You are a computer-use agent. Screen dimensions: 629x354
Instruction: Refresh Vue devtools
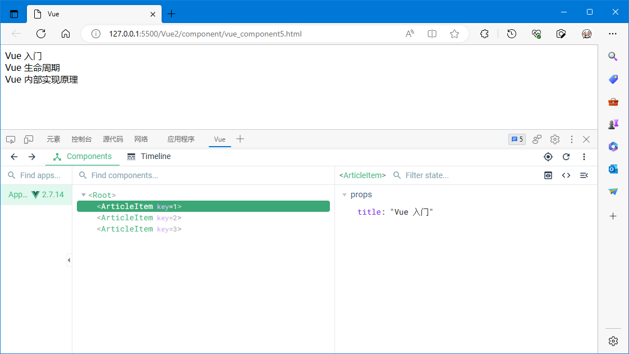566,157
